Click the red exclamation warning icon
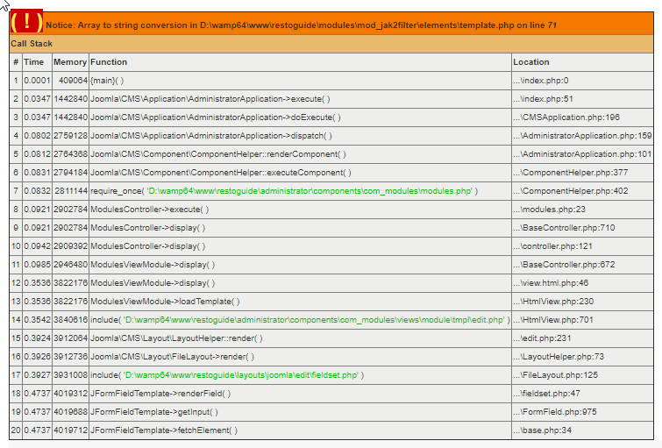This screenshot has height=448, width=662. 26,21
